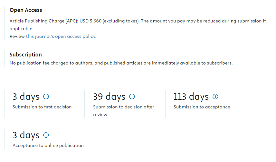Viewport: 276px width, 162px height.
Task: Click the no publication fee subscription sentence
Action: pyautogui.click(x=121, y=63)
